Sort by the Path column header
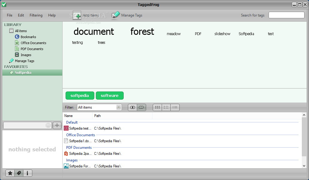 pyautogui.click(x=122, y=116)
